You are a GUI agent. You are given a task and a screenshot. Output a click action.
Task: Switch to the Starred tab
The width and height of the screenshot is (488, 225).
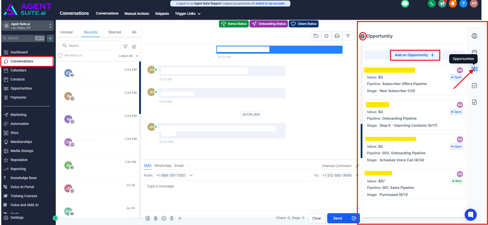(x=115, y=32)
